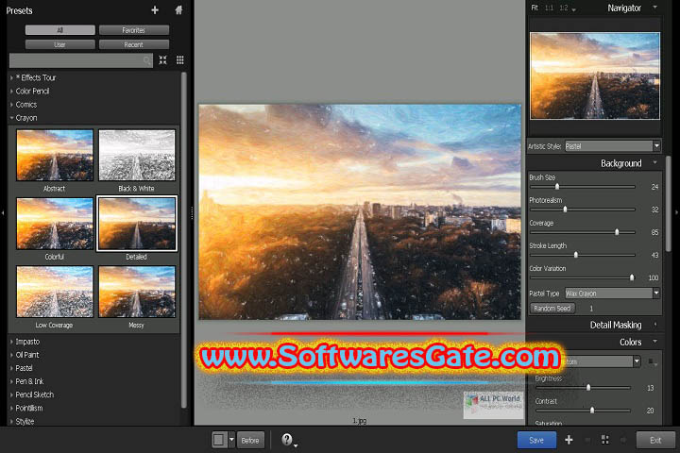Open the help question mark icon

(x=287, y=439)
